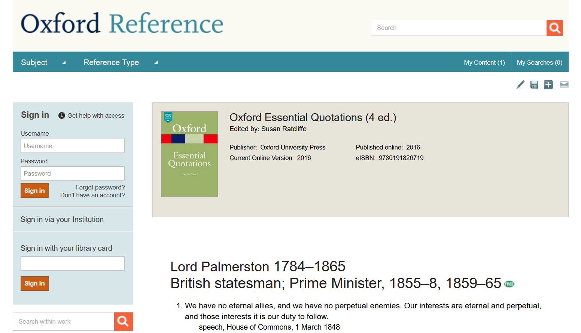Click the orange search magnifier button in header
Viewport: 581px width, 333px height.
click(x=554, y=28)
